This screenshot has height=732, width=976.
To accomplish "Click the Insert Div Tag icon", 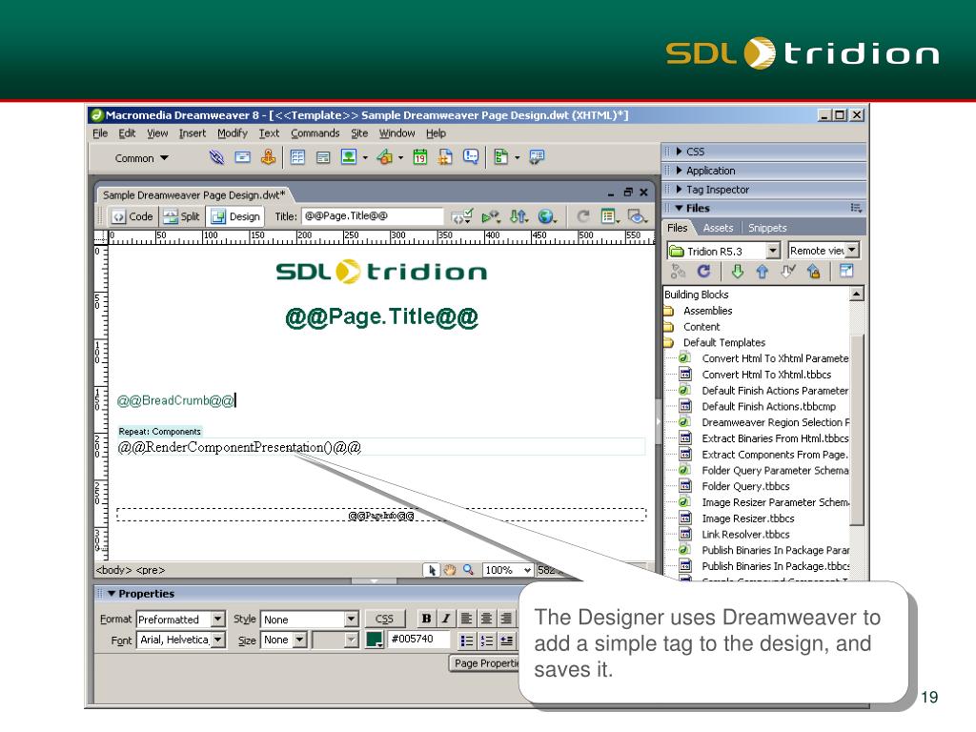I will (x=323, y=157).
